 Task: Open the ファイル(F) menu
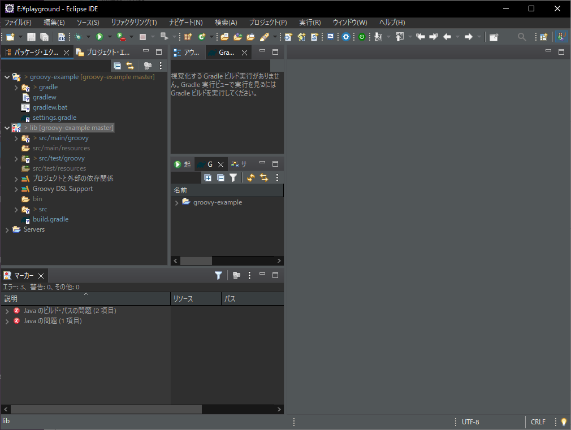18,22
